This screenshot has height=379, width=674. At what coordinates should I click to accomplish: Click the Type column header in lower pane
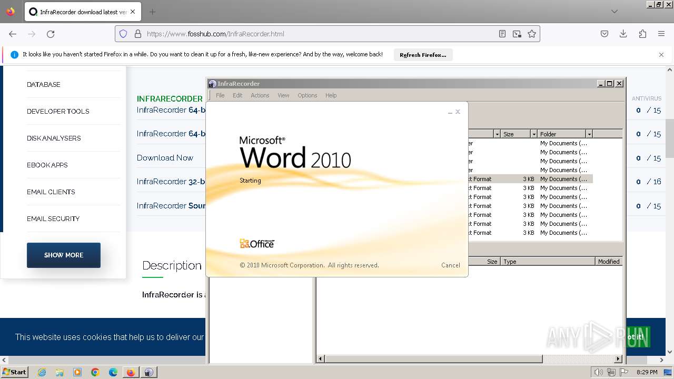548,262
